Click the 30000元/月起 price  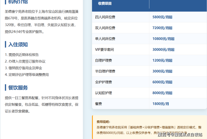(x=163, y=50)
